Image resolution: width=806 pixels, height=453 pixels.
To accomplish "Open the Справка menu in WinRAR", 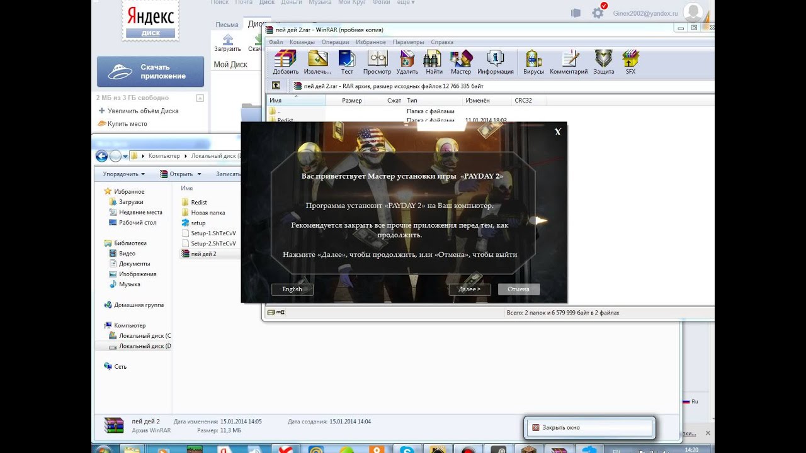I will click(442, 42).
